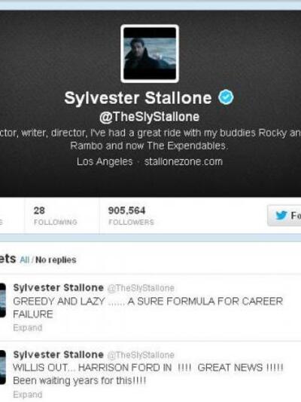Image resolution: width=301 pixels, height=402 pixels.
Task: Expand the WILLIS OUT tweet
Action: (28, 394)
